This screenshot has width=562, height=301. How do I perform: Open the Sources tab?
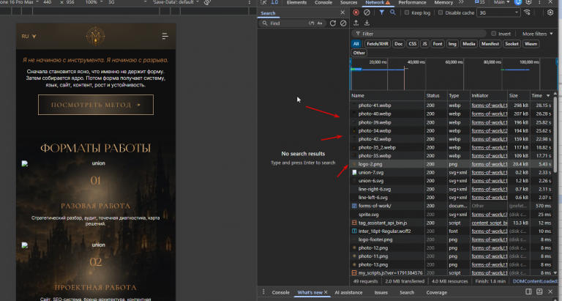(x=348, y=2)
